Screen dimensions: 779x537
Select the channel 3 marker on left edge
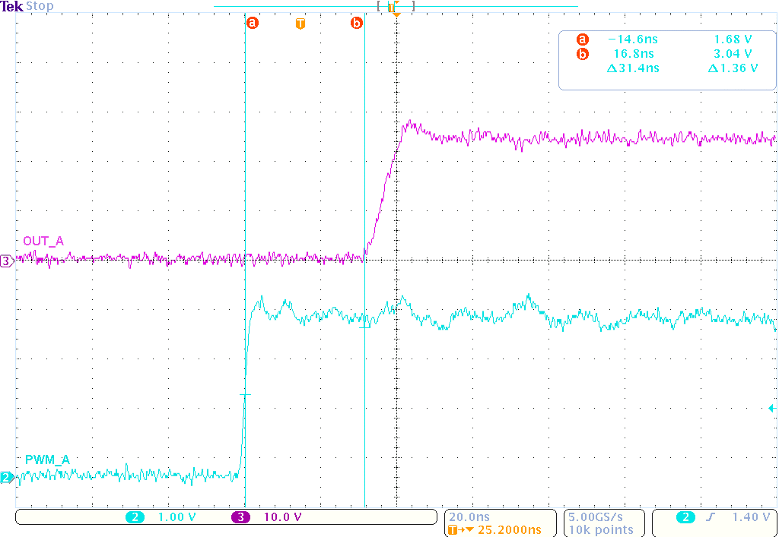pos(6,261)
